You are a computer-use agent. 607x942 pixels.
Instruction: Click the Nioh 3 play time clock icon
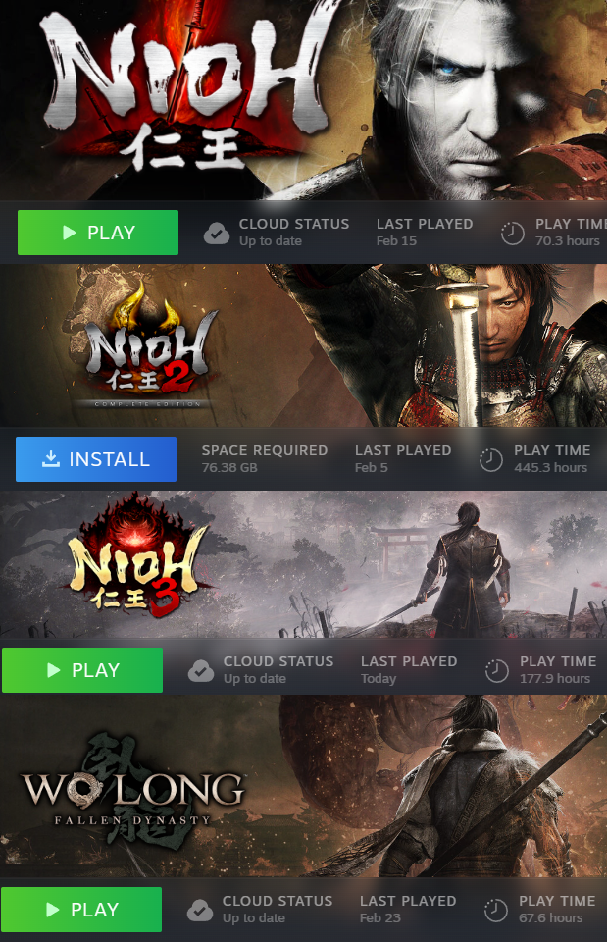[x=496, y=670]
